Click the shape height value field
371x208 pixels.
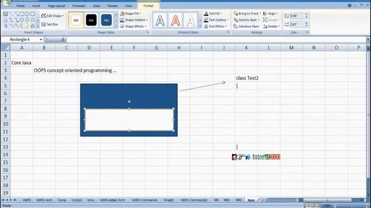click(297, 16)
